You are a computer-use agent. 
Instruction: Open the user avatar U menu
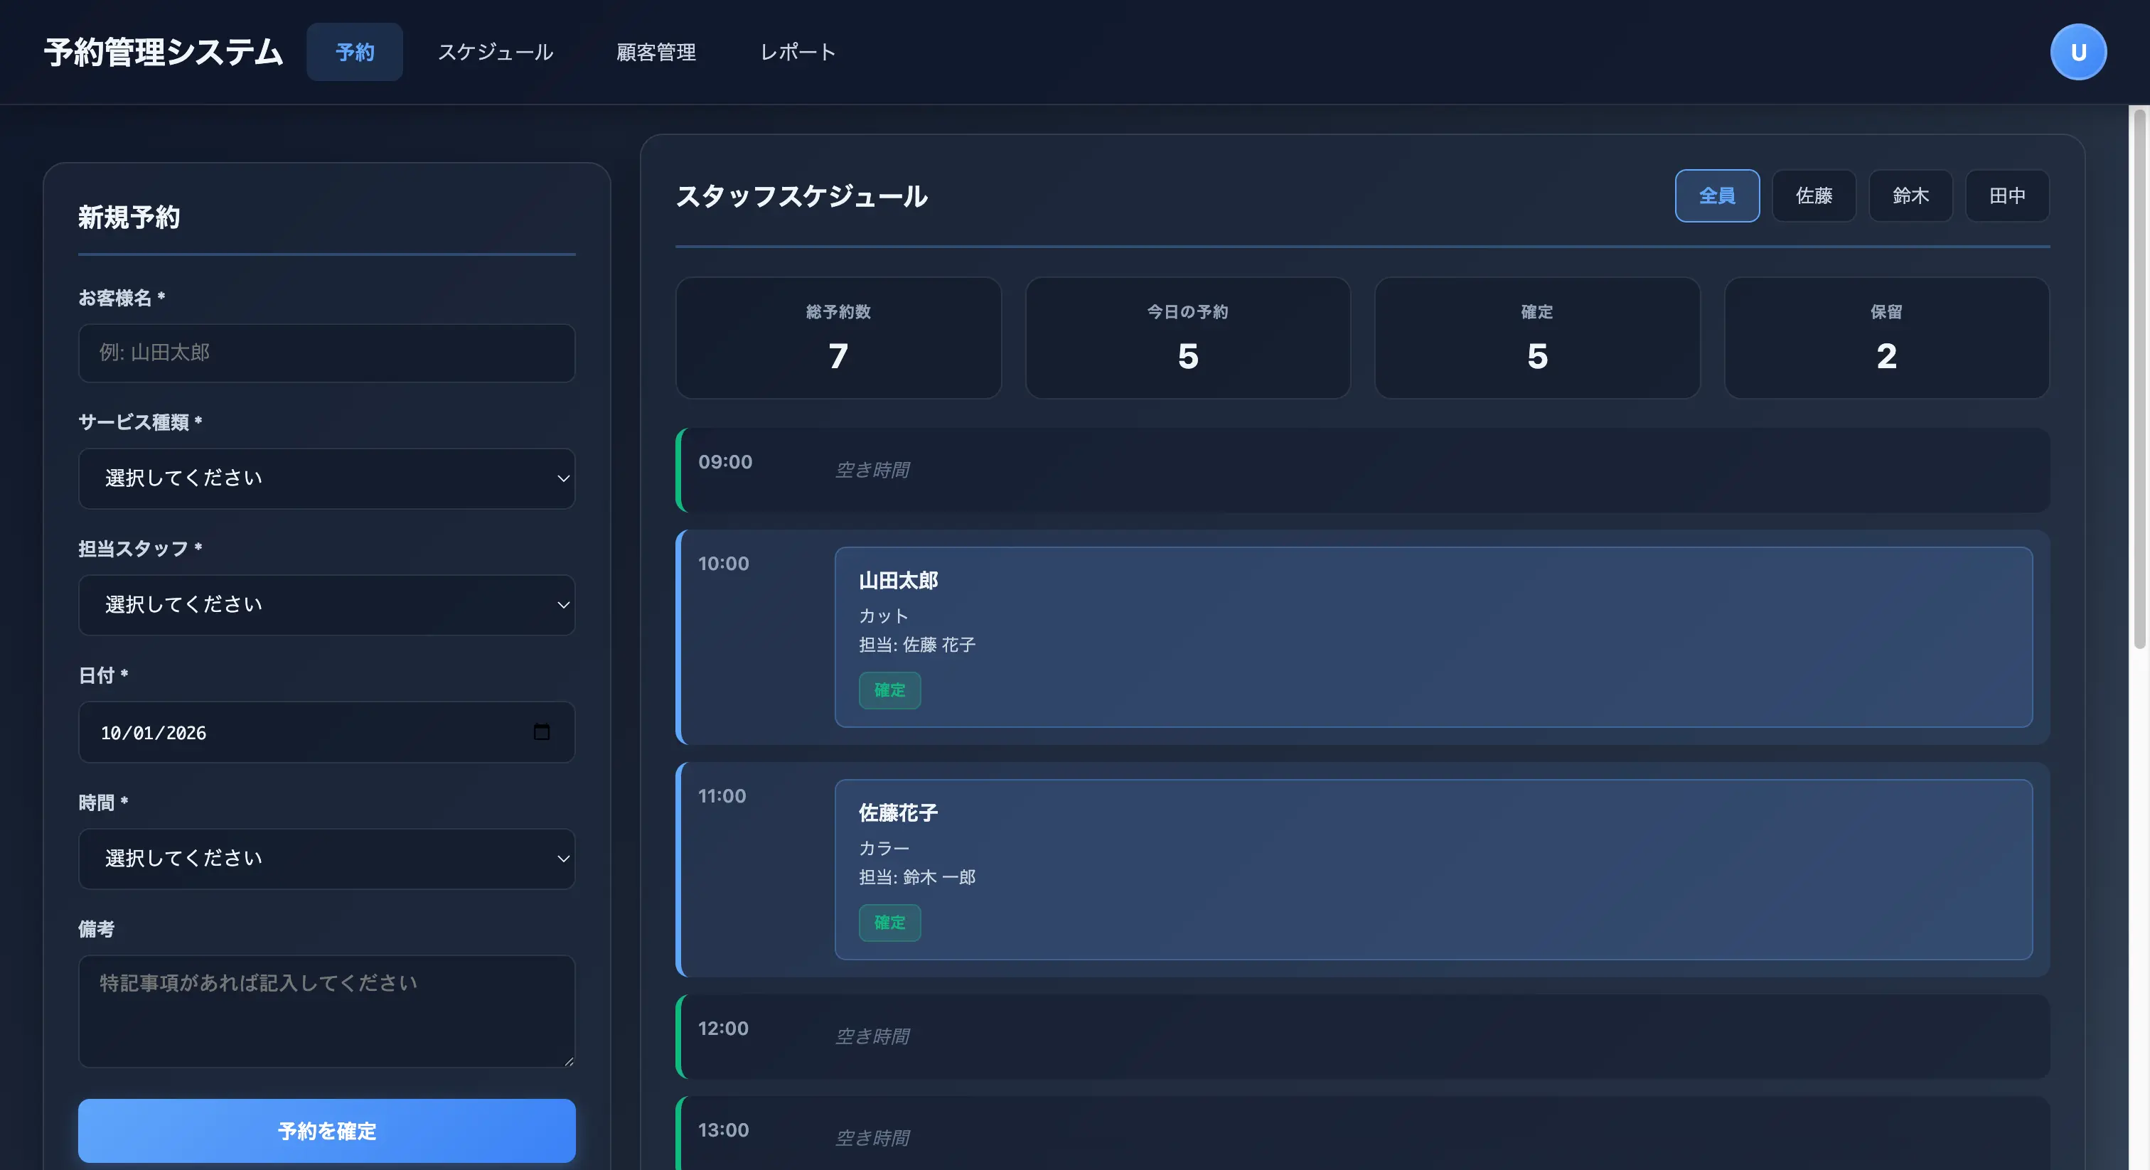(x=2077, y=52)
